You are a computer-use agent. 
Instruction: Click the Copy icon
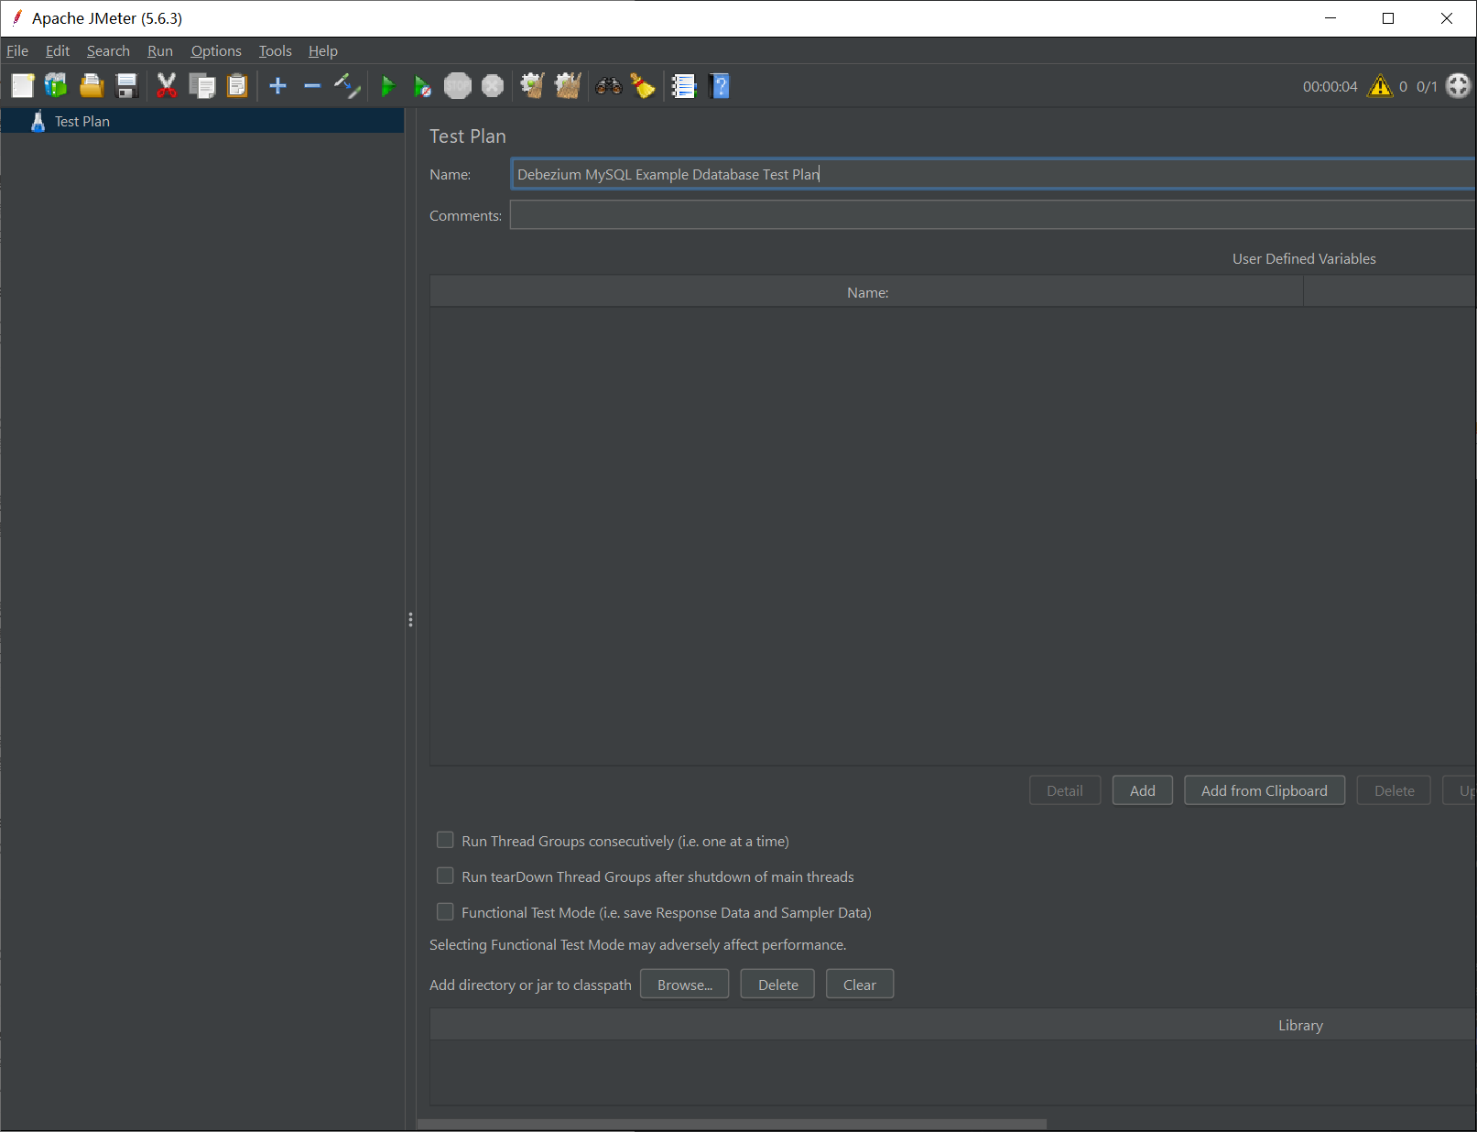click(201, 86)
